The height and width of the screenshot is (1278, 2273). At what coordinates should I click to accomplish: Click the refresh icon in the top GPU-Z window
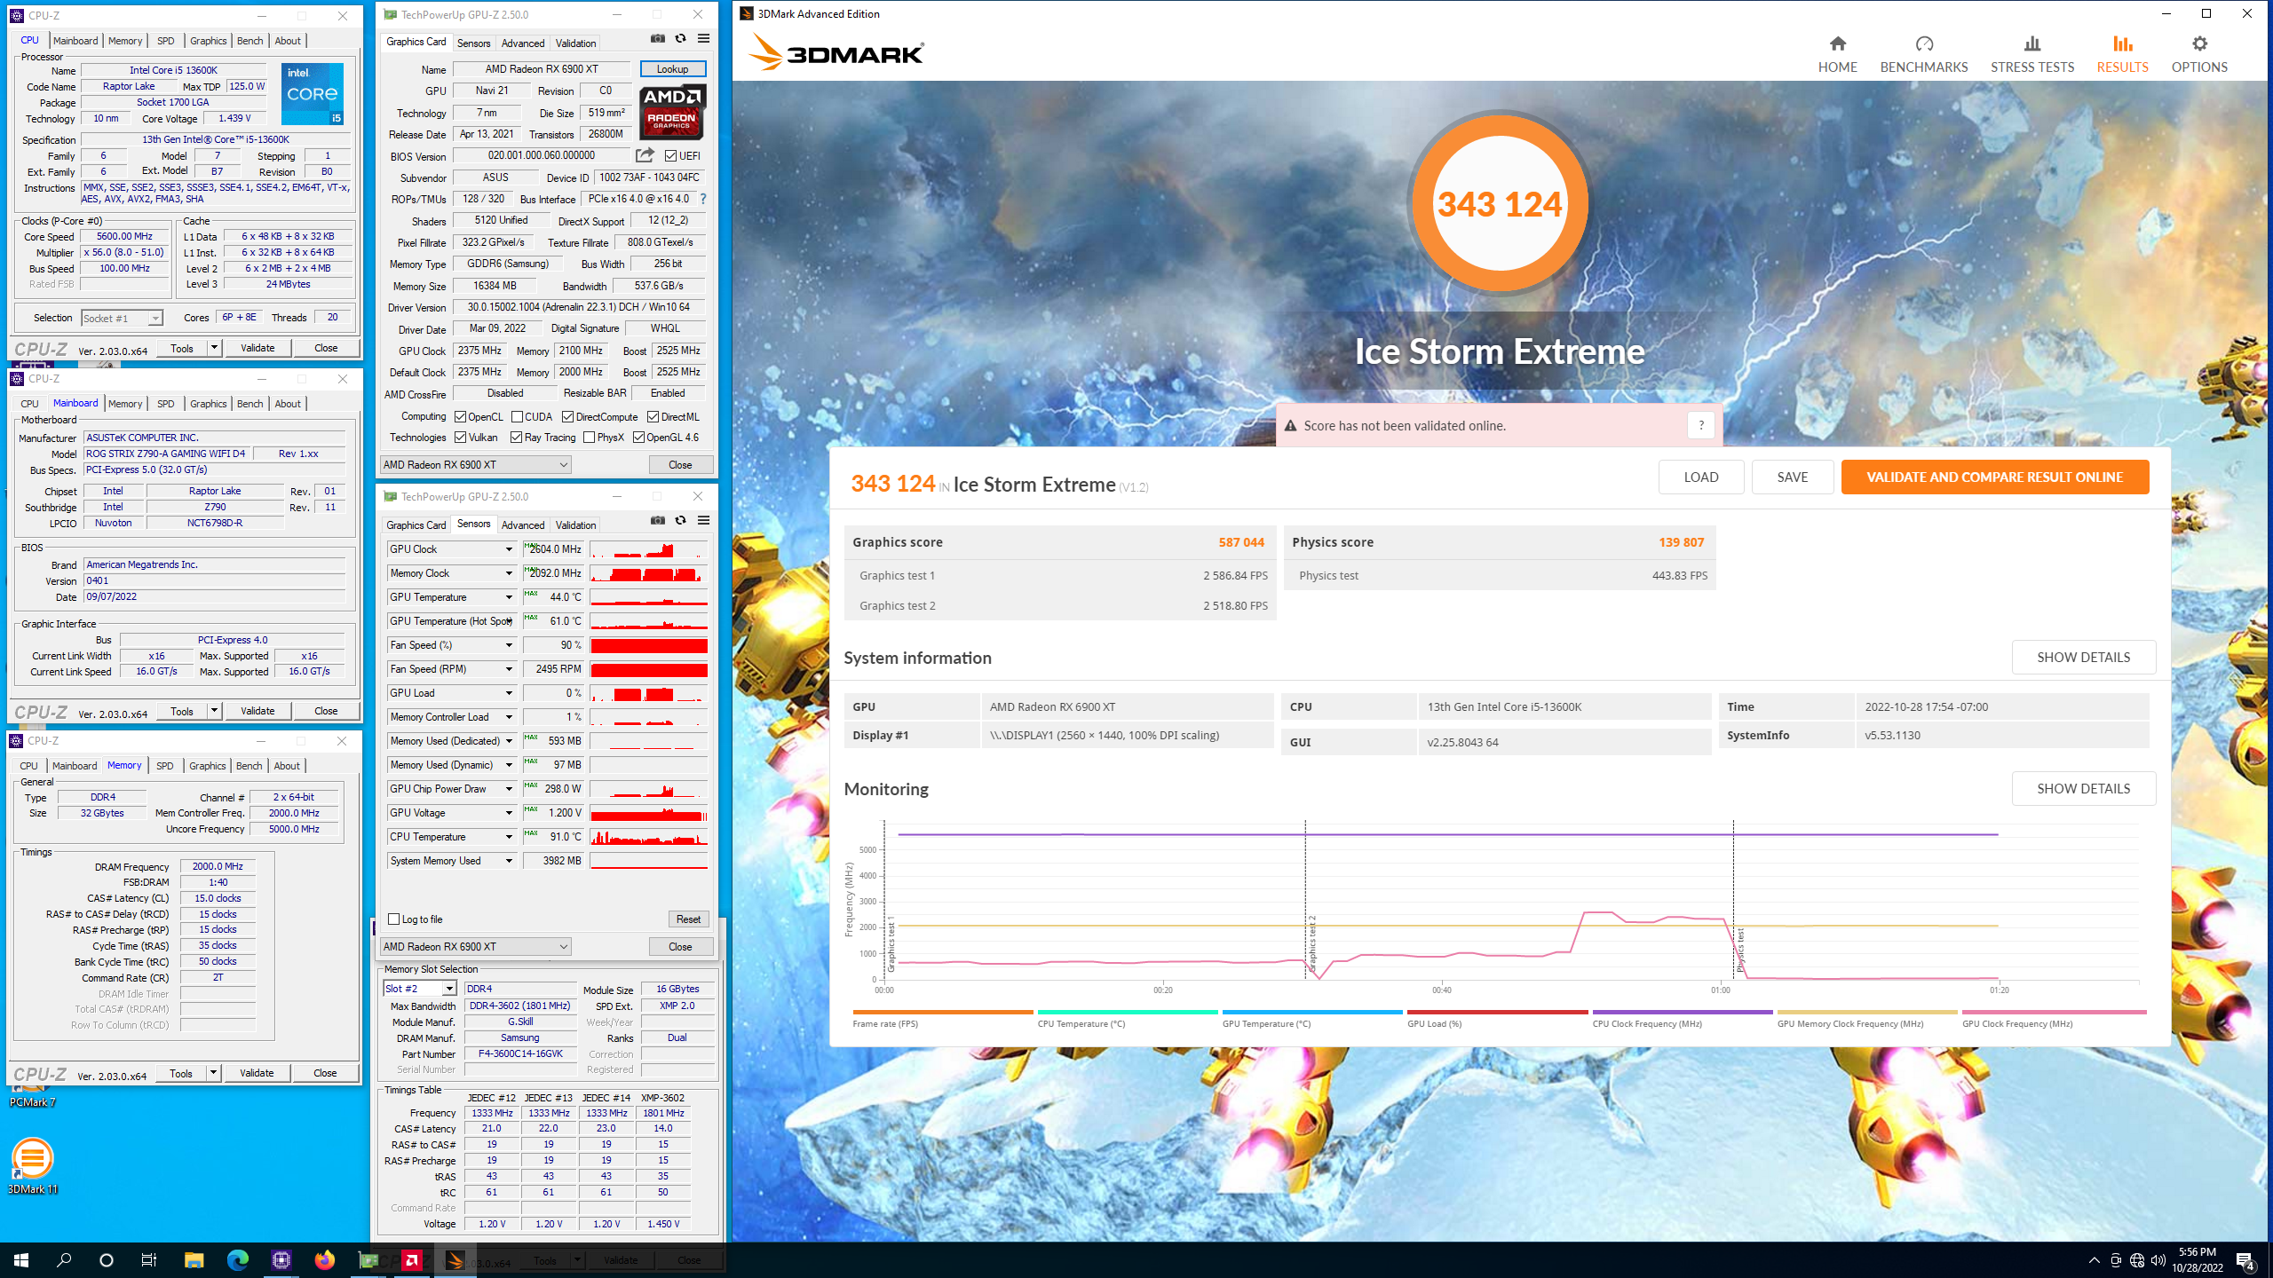click(x=681, y=39)
